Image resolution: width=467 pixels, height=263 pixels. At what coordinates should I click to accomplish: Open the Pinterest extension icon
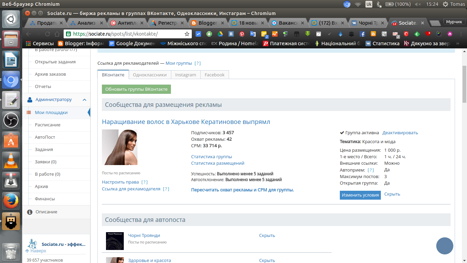[x=242, y=34]
